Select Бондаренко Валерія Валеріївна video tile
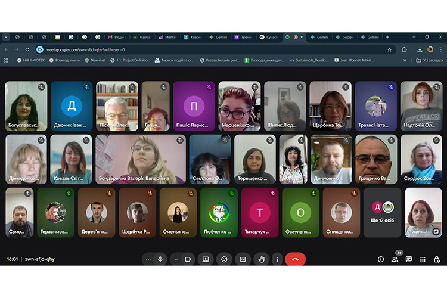 point(140,159)
